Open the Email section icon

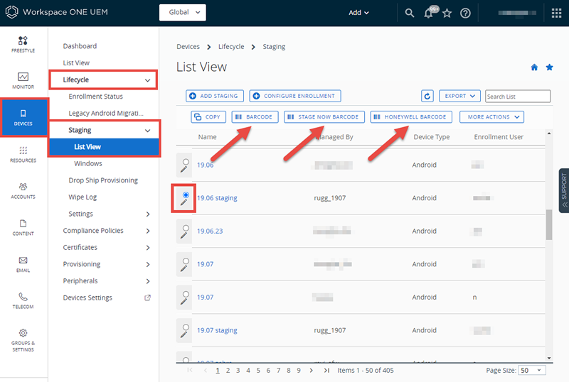[x=23, y=260]
